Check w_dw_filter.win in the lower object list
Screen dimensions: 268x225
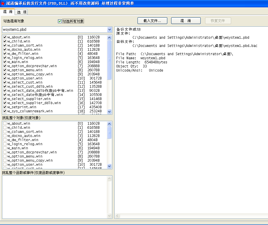[5, 140]
